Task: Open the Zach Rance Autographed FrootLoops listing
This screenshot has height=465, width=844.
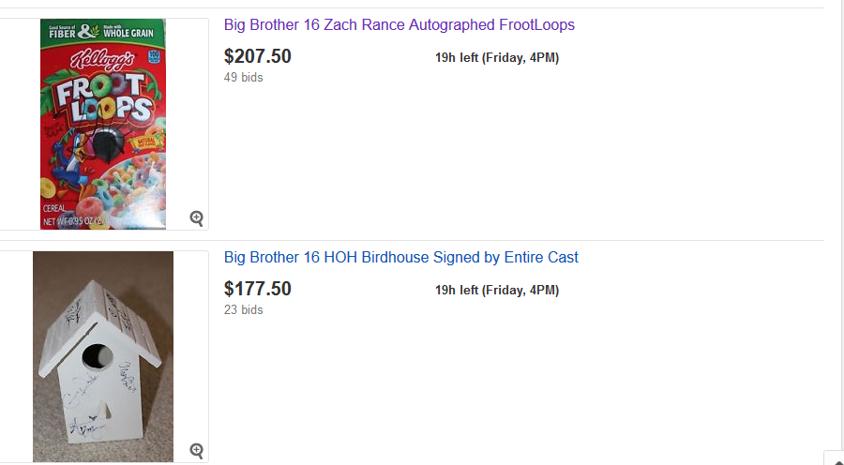Action: [399, 25]
